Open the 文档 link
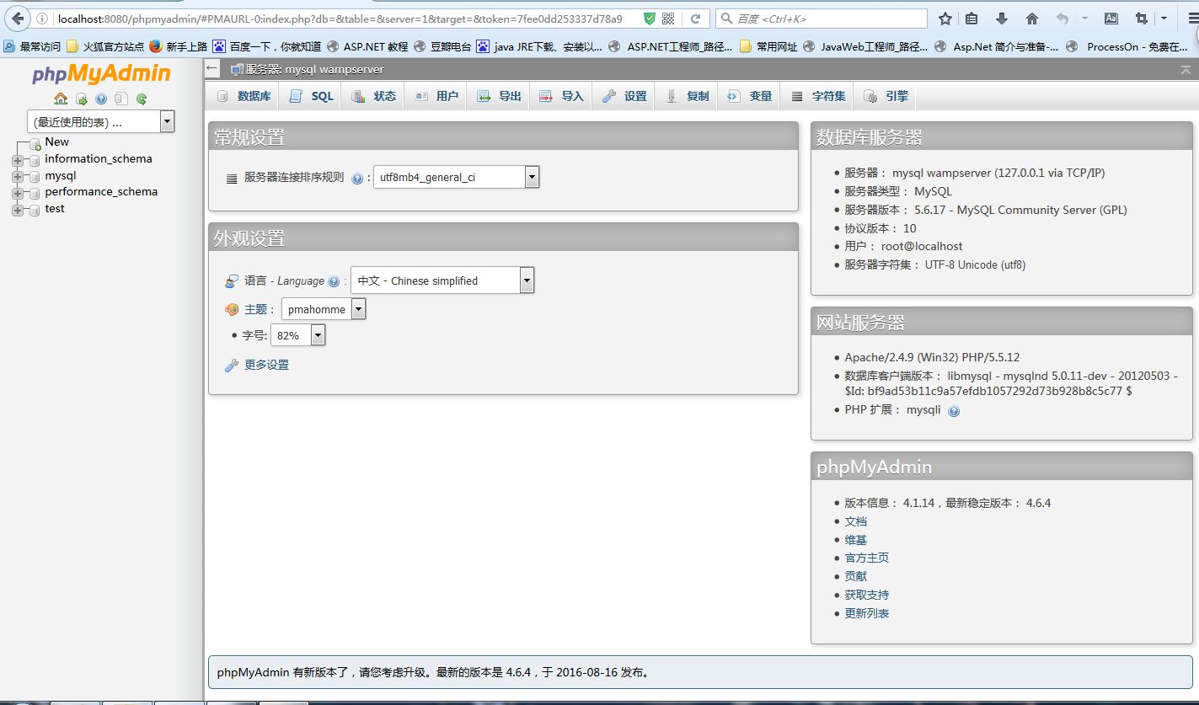 coord(855,521)
